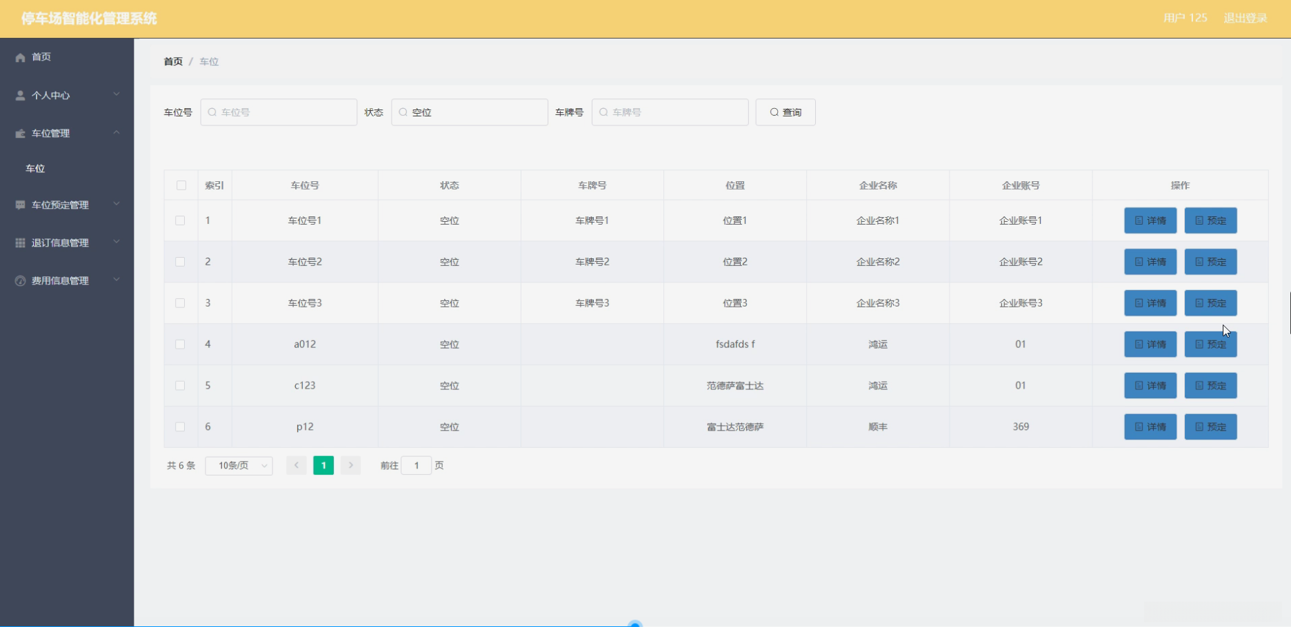Image resolution: width=1291 pixels, height=627 pixels.
Task: Collapse the 车位管理 menu chevron
Action: click(x=117, y=132)
